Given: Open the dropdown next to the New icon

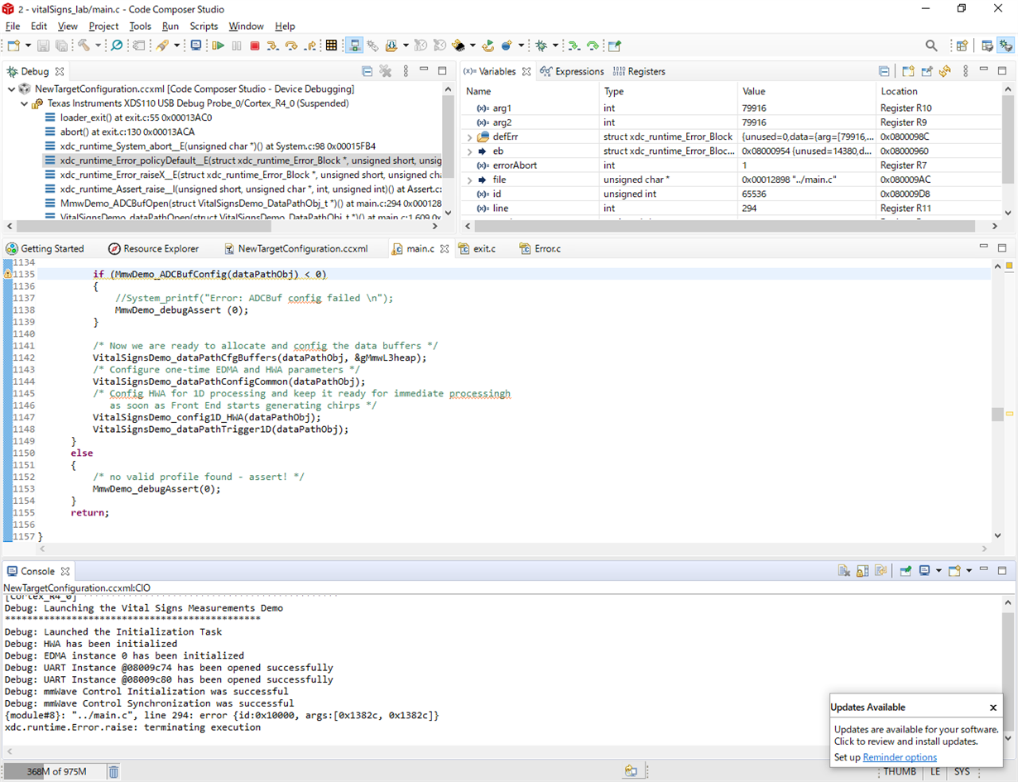Looking at the screenshot, I should coord(28,46).
